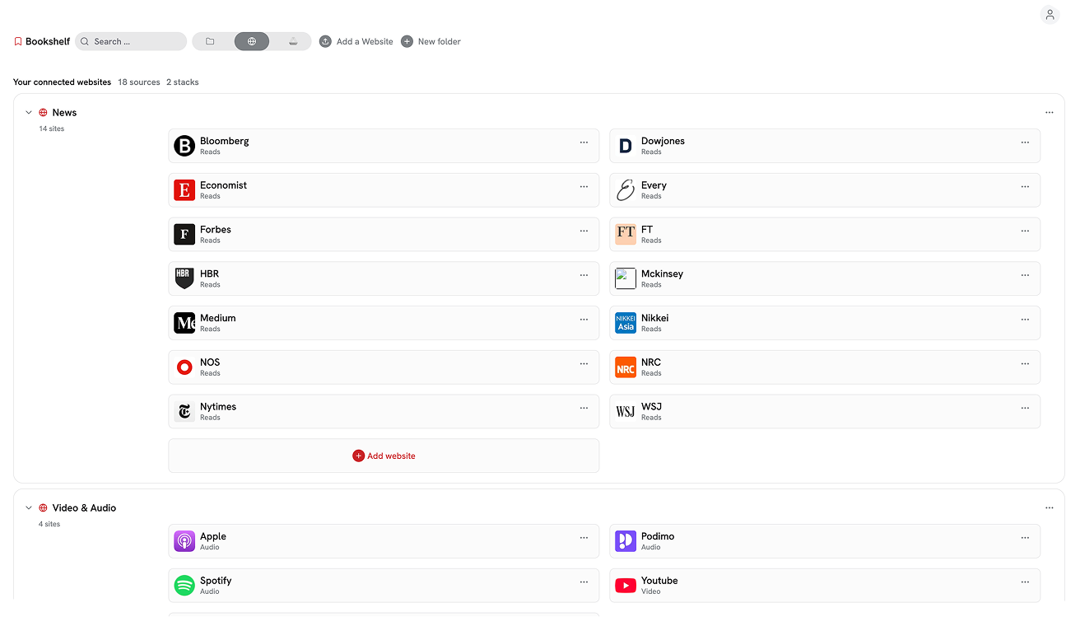1080x617 pixels.
Task: Open the Medium options menu
Action: (584, 320)
